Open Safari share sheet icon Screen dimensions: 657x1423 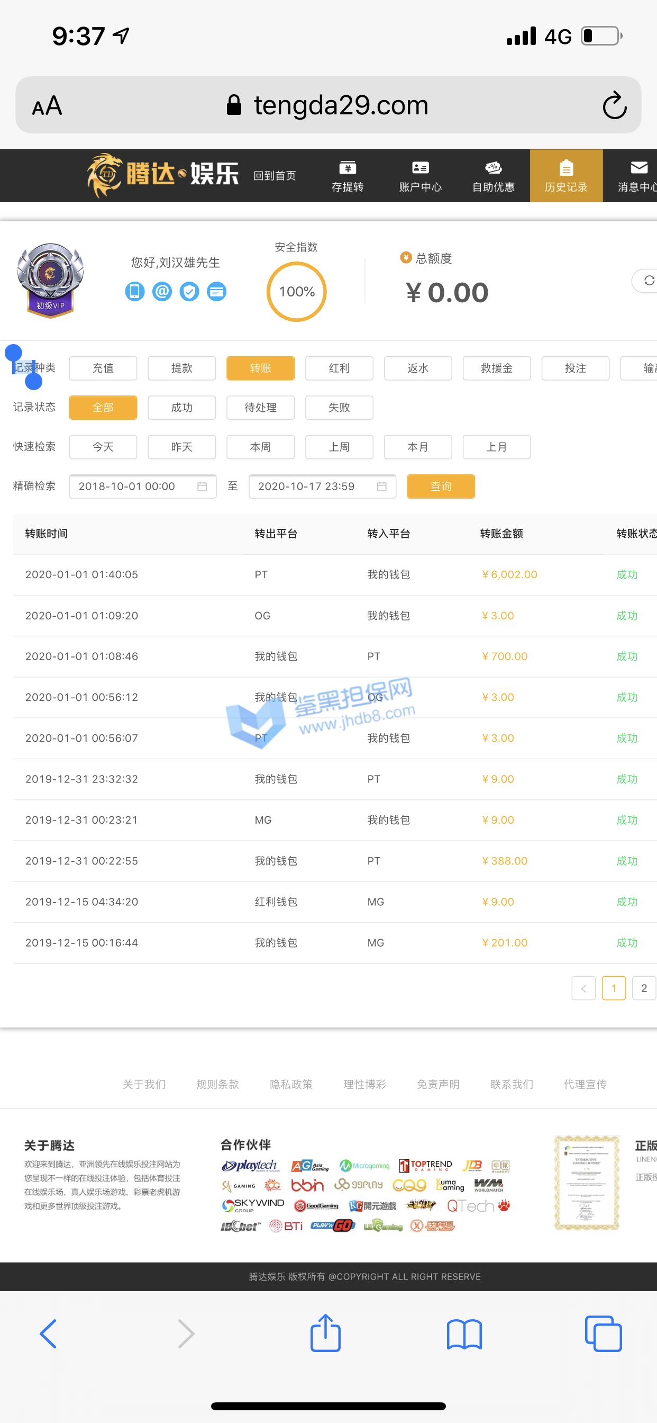(325, 1334)
